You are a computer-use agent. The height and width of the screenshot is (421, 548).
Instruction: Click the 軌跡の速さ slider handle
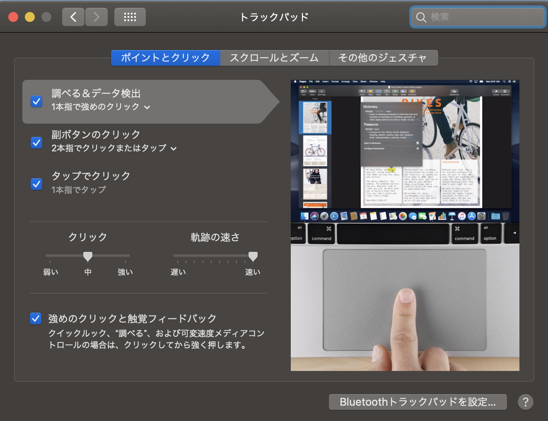253,256
